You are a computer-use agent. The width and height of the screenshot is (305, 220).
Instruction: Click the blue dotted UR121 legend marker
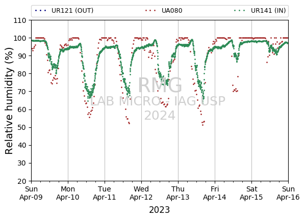(40, 11)
